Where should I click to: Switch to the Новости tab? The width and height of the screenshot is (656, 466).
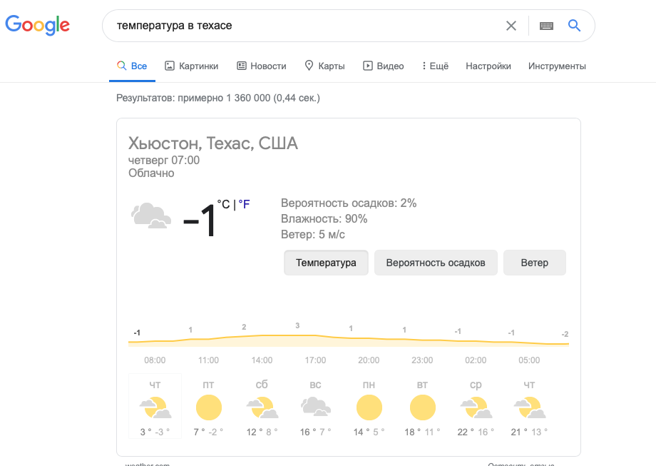coord(262,66)
